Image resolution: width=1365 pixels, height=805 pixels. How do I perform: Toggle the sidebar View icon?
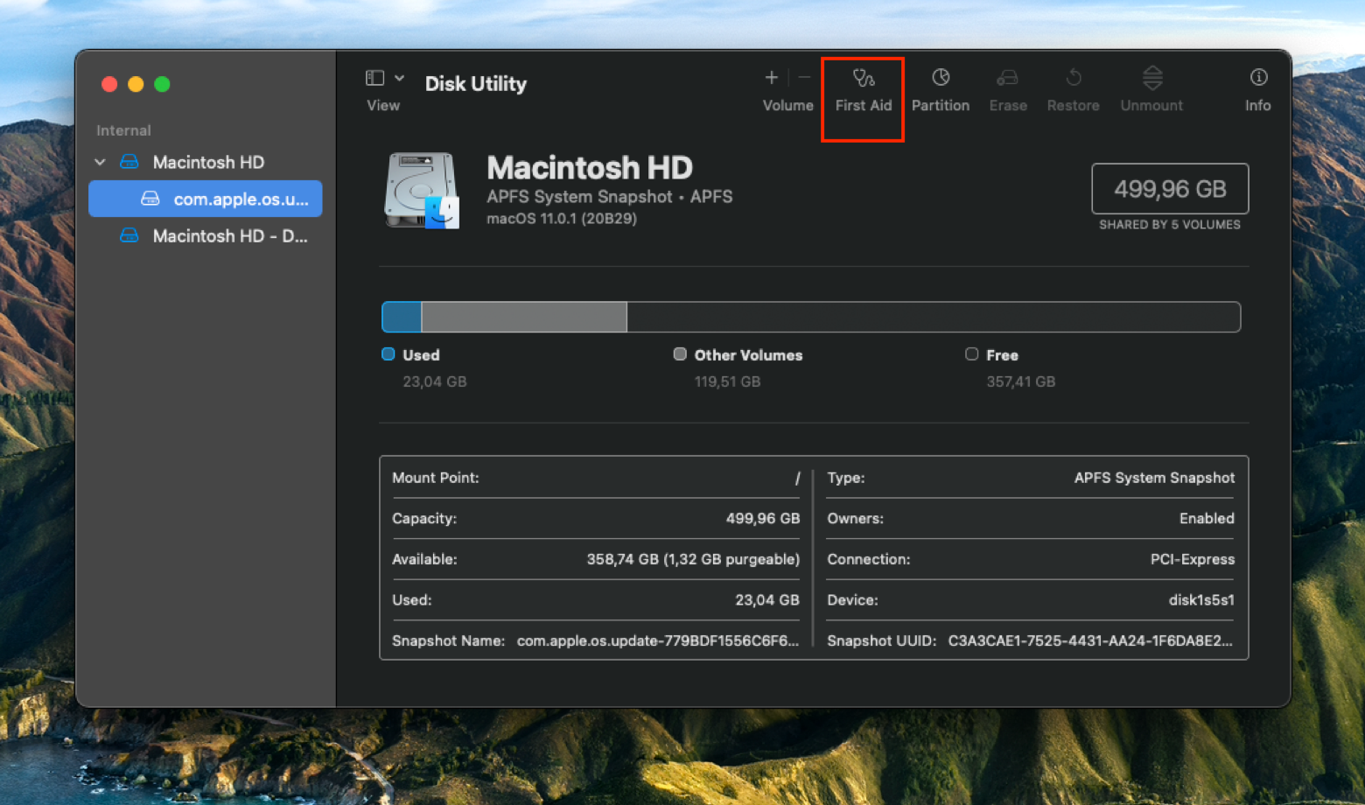[x=374, y=78]
